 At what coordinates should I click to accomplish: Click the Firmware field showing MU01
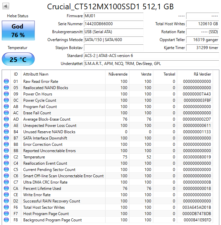(113, 16)
